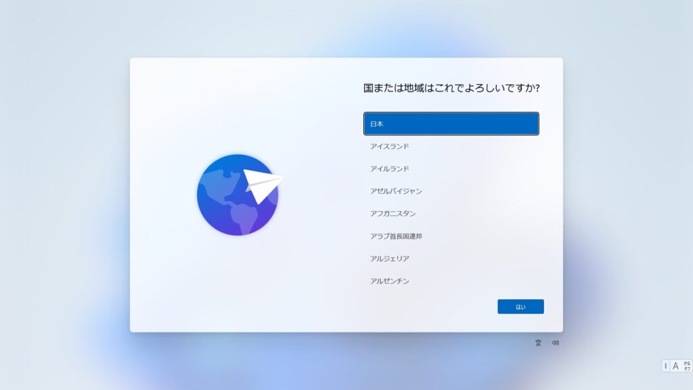The height and width of the screenshot is (390, 693).
Task: Click the volume speaker icon
Action: pos(556,343)
